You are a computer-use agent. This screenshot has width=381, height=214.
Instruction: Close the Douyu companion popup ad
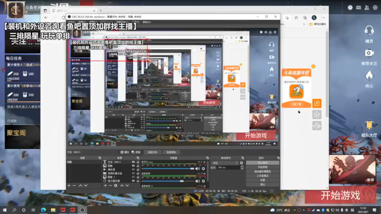coord(313,66)
